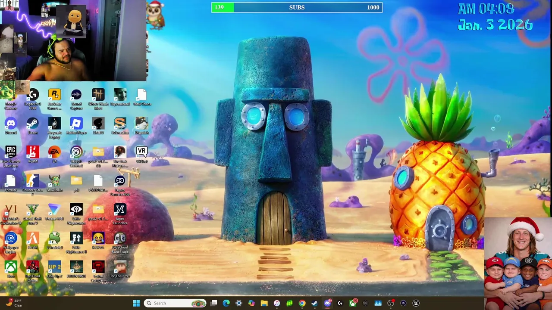Open Microsoft Copilot from the taskbar
This screenshot has width=552, height=310.
coord(251,303)
